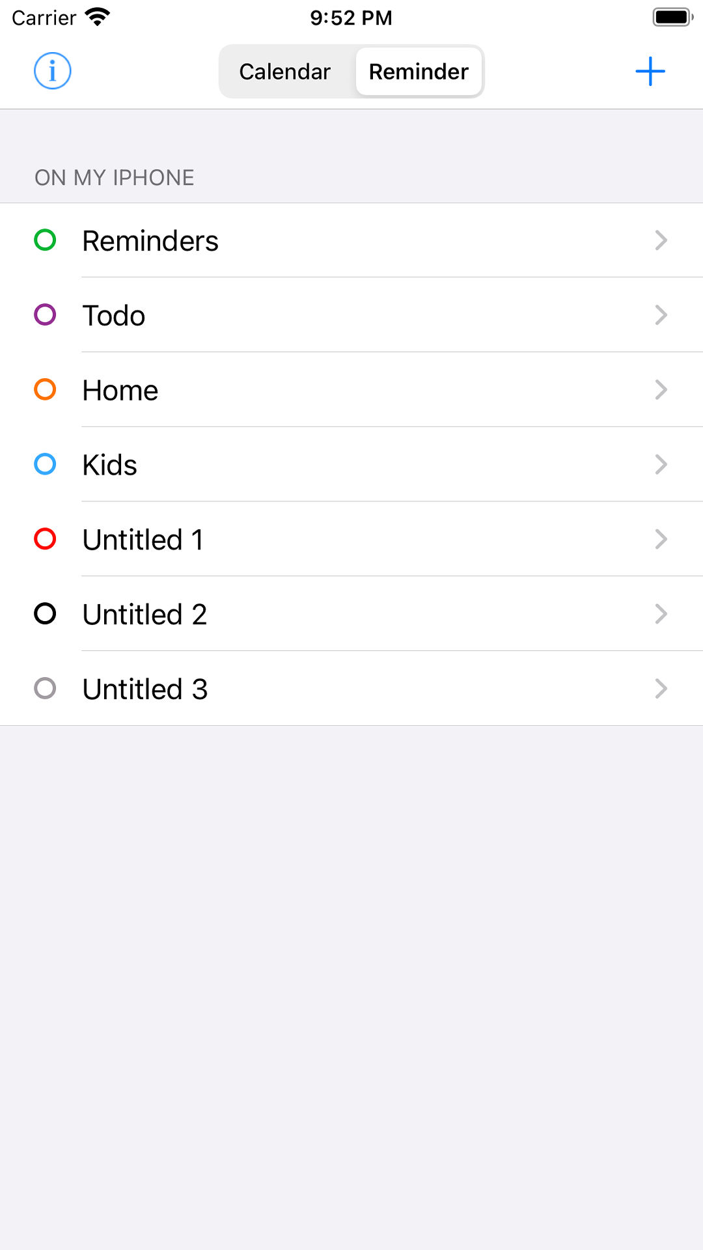Click the orange circle beside Home
The height and width of the screenshot is (1250, 703).
pyautogui.click(x=45, y=390)
